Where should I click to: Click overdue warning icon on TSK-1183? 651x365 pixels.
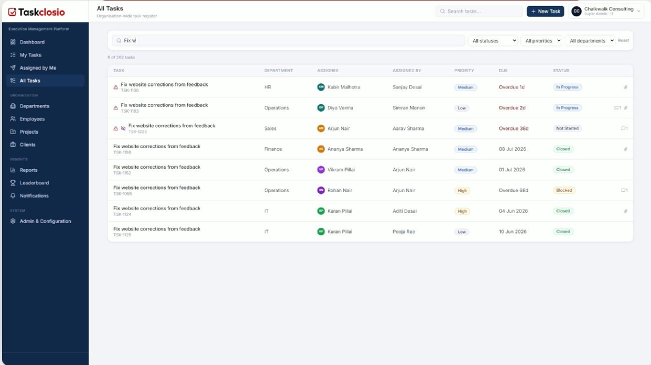(116, 108)
